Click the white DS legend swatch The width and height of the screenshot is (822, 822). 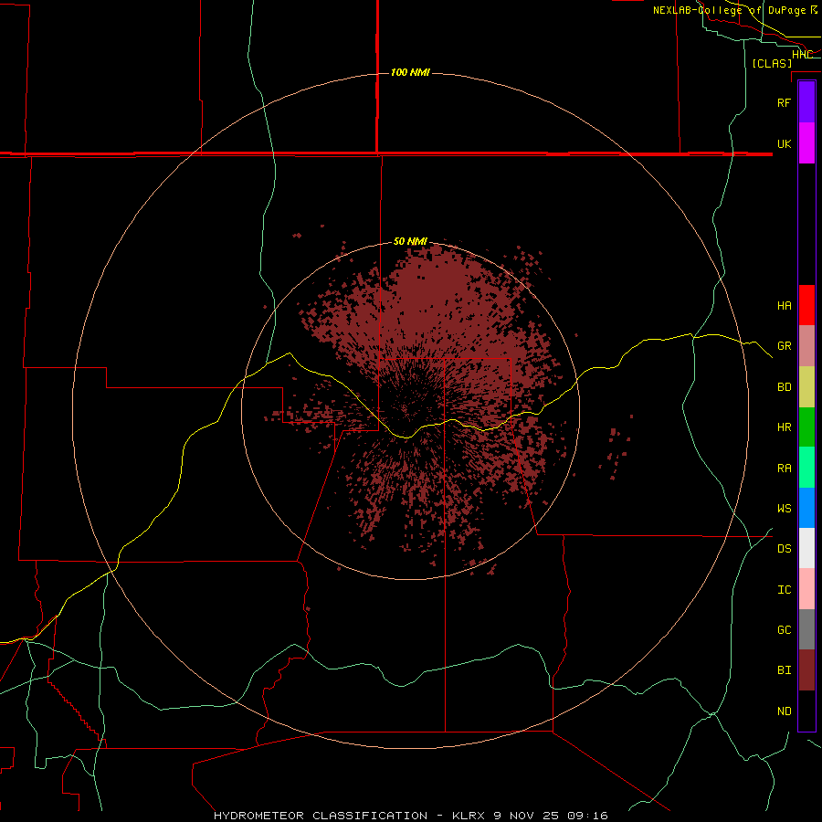coord(806,548)
